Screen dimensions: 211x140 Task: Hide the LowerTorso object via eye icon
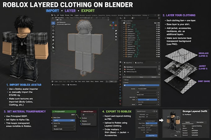pos(157,31)
